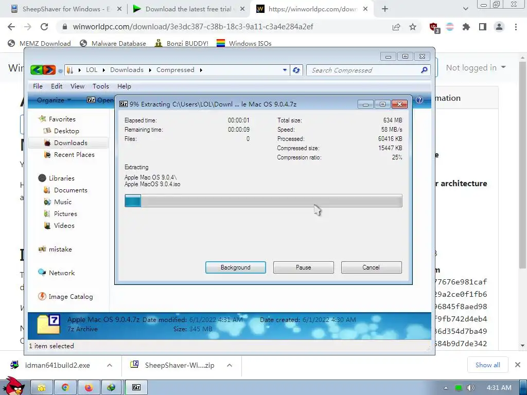Open a new Chrome tab

(385, 9)
